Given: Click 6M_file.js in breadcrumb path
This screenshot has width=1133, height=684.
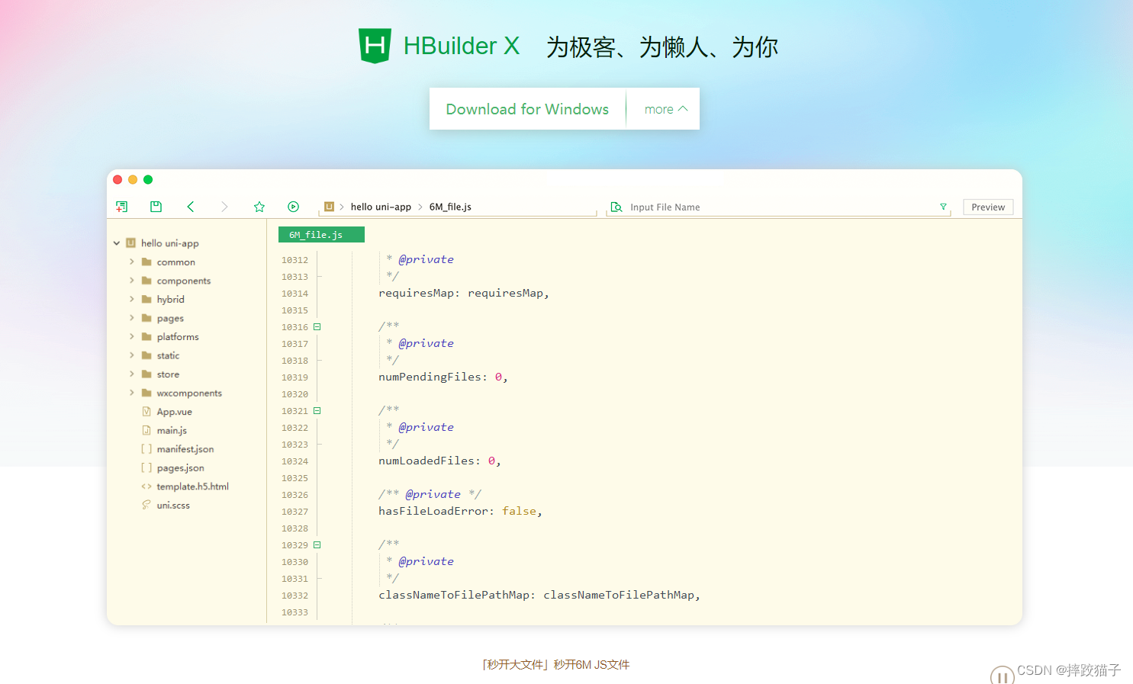Looking at the screenshot, I should [x=450, y=207].
